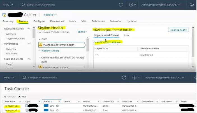Click the smiley feedback icon in top header
Screen dimensions: 197x113
pyautogui.click(x=192, y=5)
